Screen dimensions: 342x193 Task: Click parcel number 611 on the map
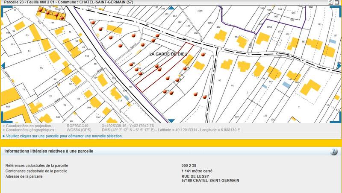tap(58, 117)
